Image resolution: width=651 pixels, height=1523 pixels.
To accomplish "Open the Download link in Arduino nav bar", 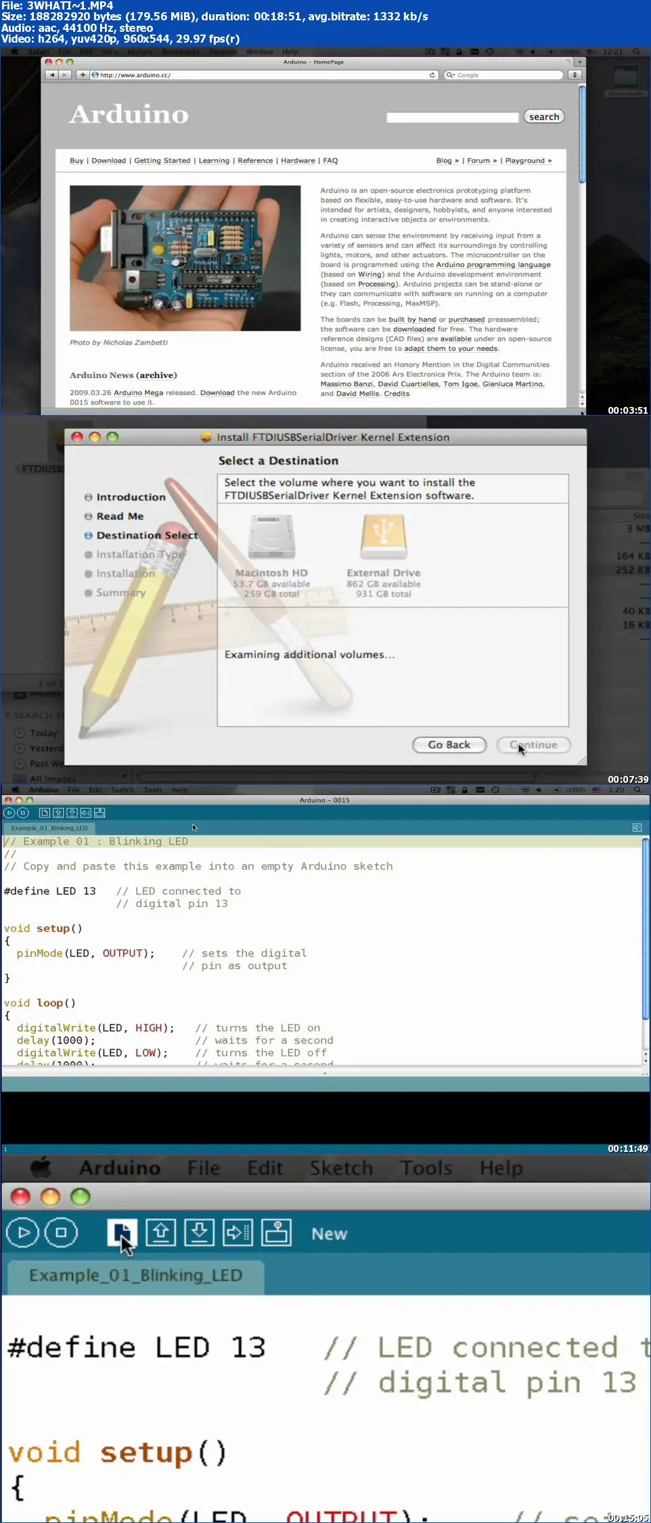I will pos(109,160).
